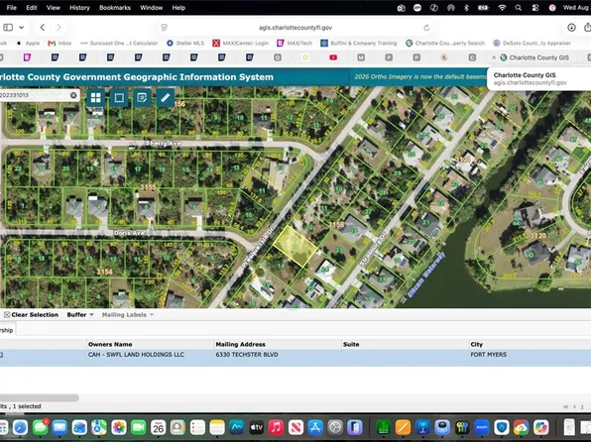Open DeSoto County Appraiser bookmark
This screenshot has height=442, width=591.
click(x=532, y=43)
